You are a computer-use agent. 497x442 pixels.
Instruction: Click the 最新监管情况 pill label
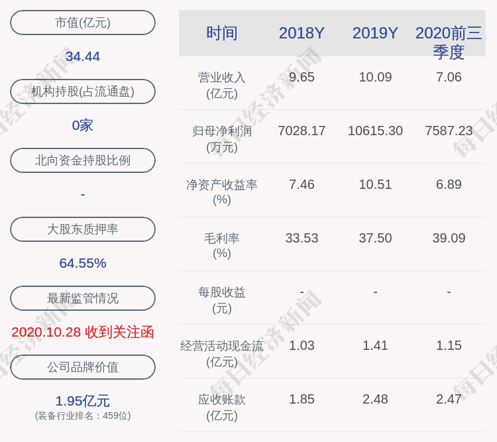[83, 298]
